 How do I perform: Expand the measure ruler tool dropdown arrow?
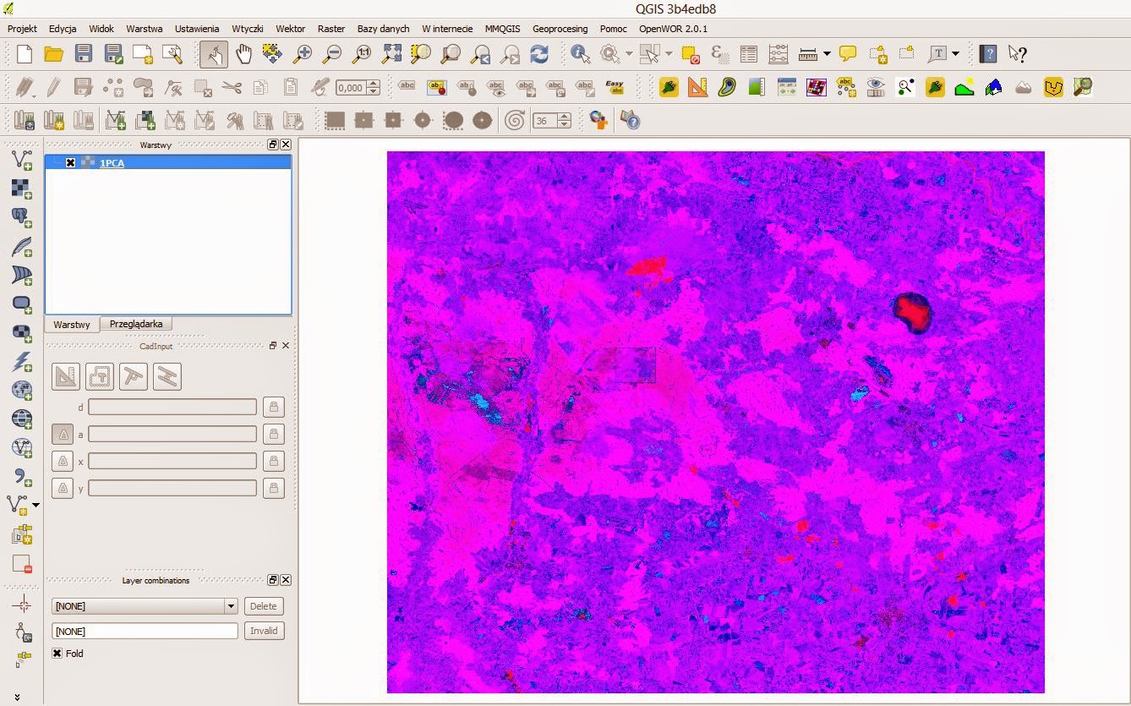coord(826,55)
